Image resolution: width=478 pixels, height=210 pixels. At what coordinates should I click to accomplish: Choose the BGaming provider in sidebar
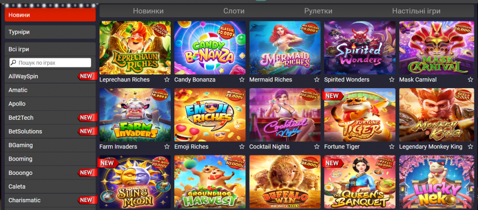pyautogui.click(x=50, y=145)
